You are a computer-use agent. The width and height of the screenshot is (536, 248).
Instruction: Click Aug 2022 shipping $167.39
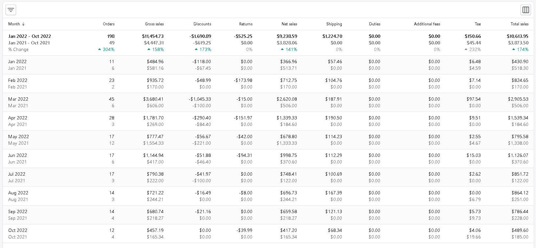(x=334, y=193)
